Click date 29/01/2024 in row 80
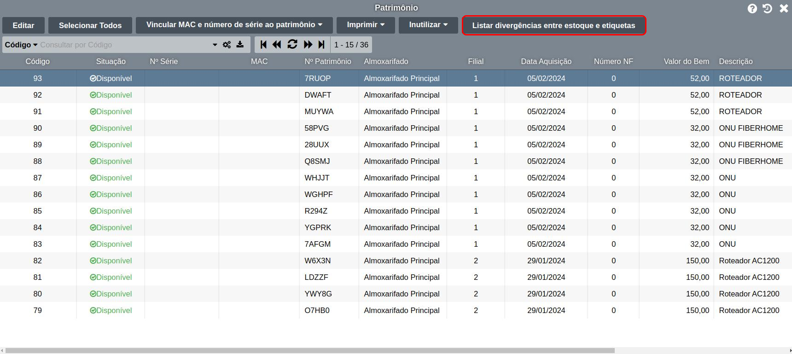Image resolution: width=792 pixels, height=354 pixels. click(546, 294)
